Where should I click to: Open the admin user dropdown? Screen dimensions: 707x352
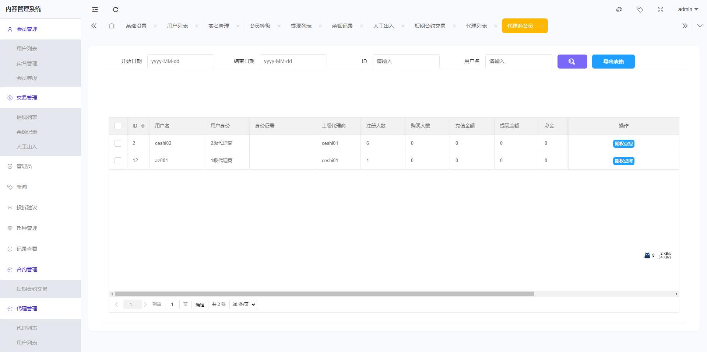click(x=688, y=10)
